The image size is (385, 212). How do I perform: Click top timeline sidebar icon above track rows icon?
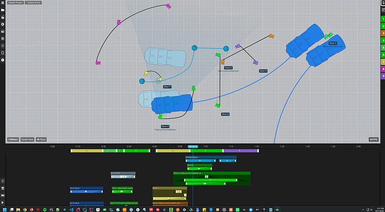3,181
